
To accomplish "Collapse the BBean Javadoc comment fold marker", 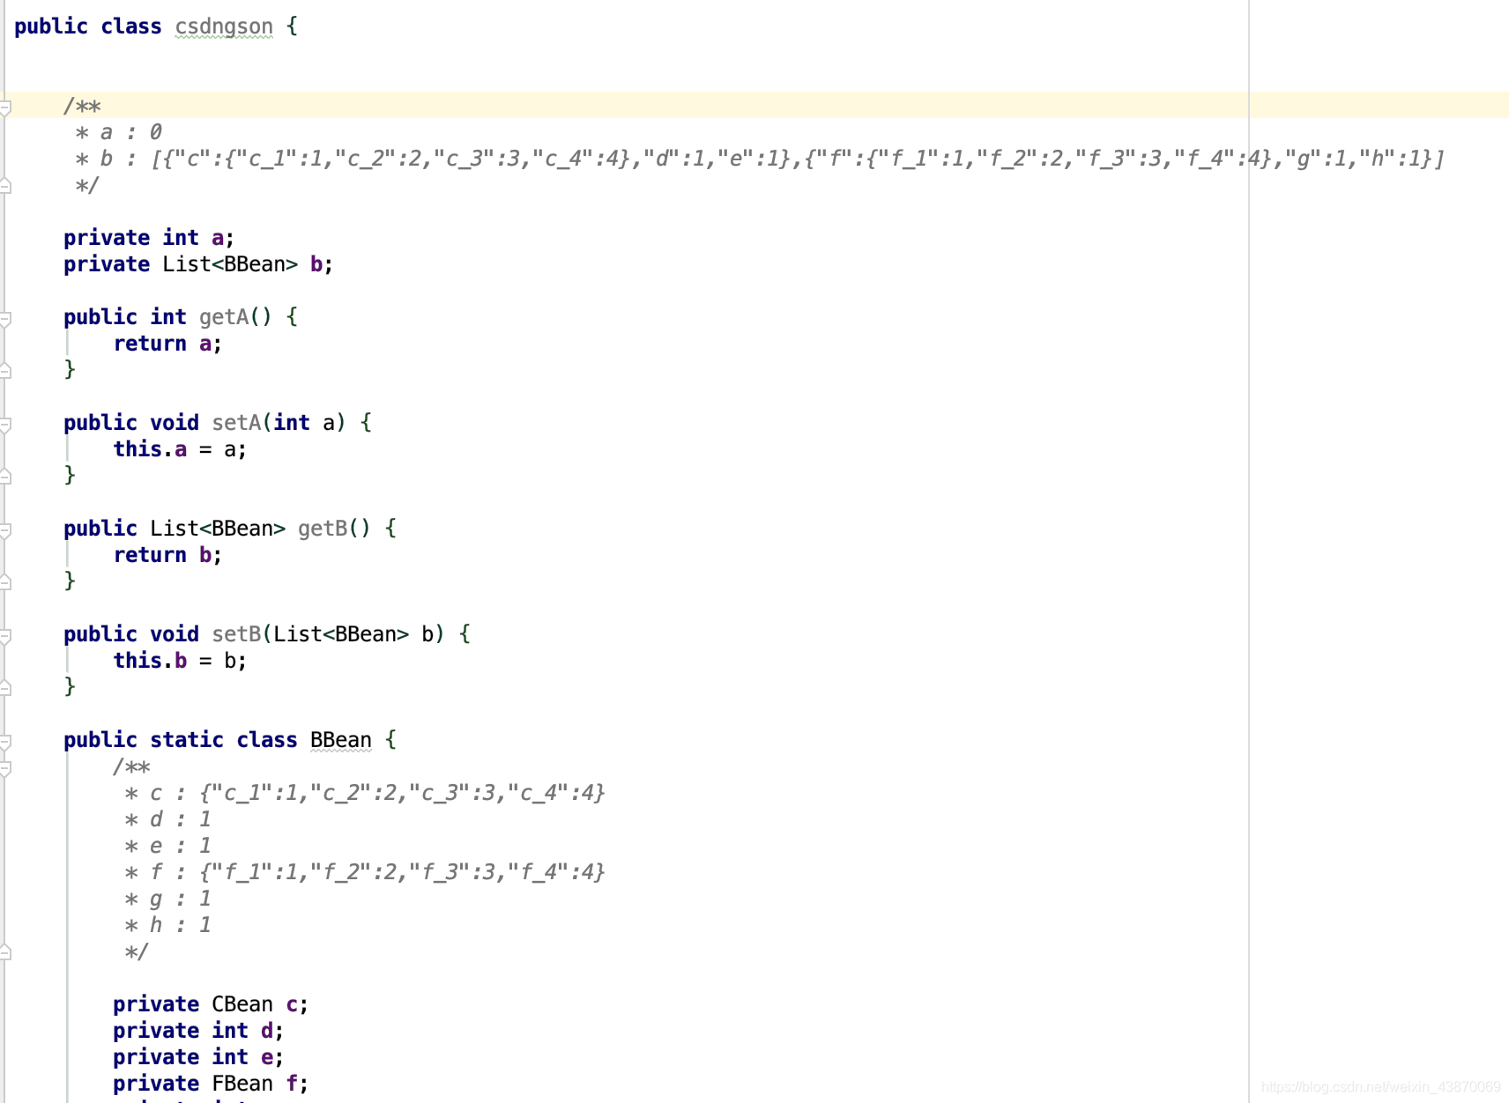I will pyautogui.click(x=4, y=768).
